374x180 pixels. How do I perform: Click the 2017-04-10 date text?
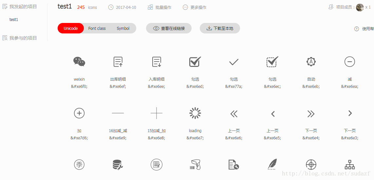(x=126, y=8)
